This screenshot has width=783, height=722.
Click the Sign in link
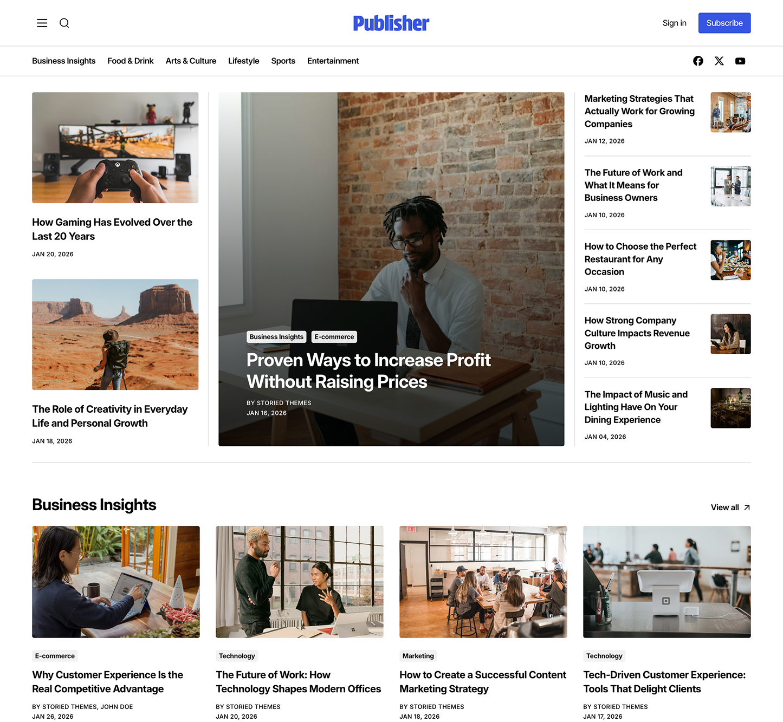(x=674, y=23)
